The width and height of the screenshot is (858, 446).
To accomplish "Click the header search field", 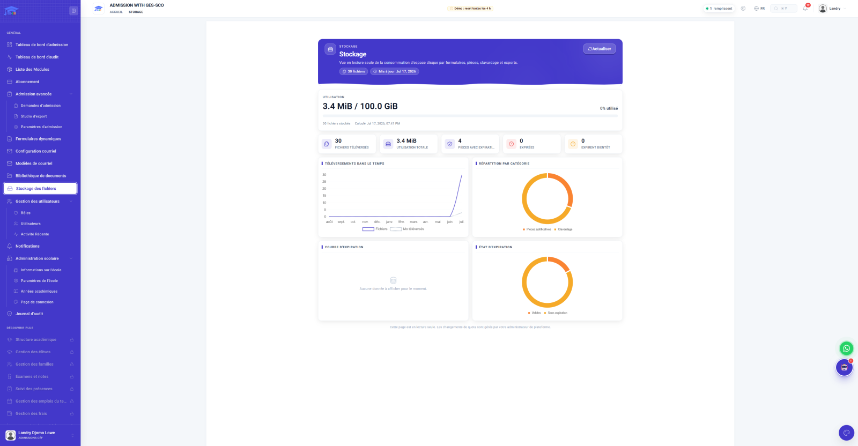I will [783, 9].
